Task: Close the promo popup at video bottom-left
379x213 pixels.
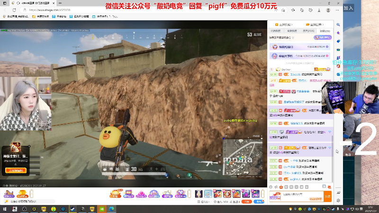Action: 29,146
